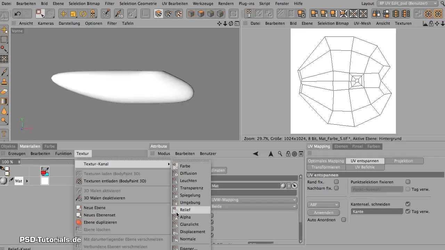Click the UV entspannen section button
Image resolution: width=445 pixels, height=250 pixels.
coord(365,161)
